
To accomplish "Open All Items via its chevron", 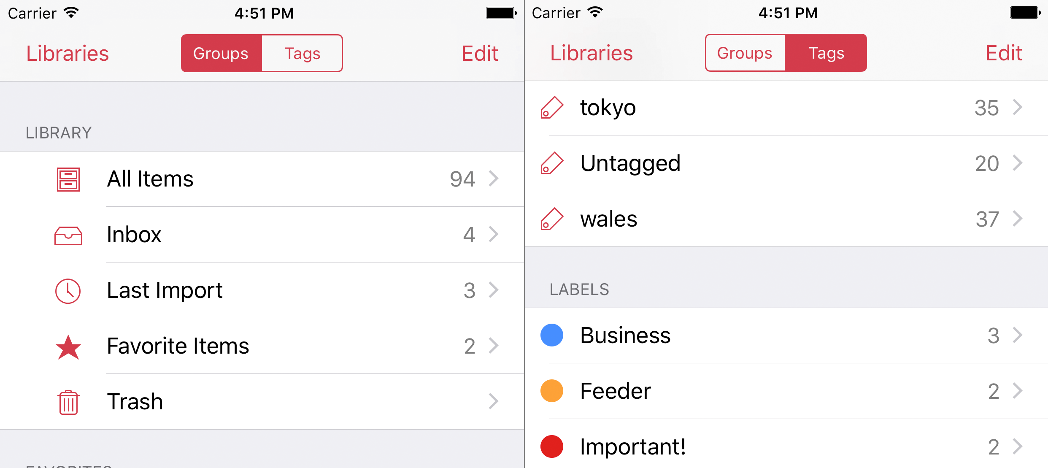I will pyautogui.click(x=494, y=179).
